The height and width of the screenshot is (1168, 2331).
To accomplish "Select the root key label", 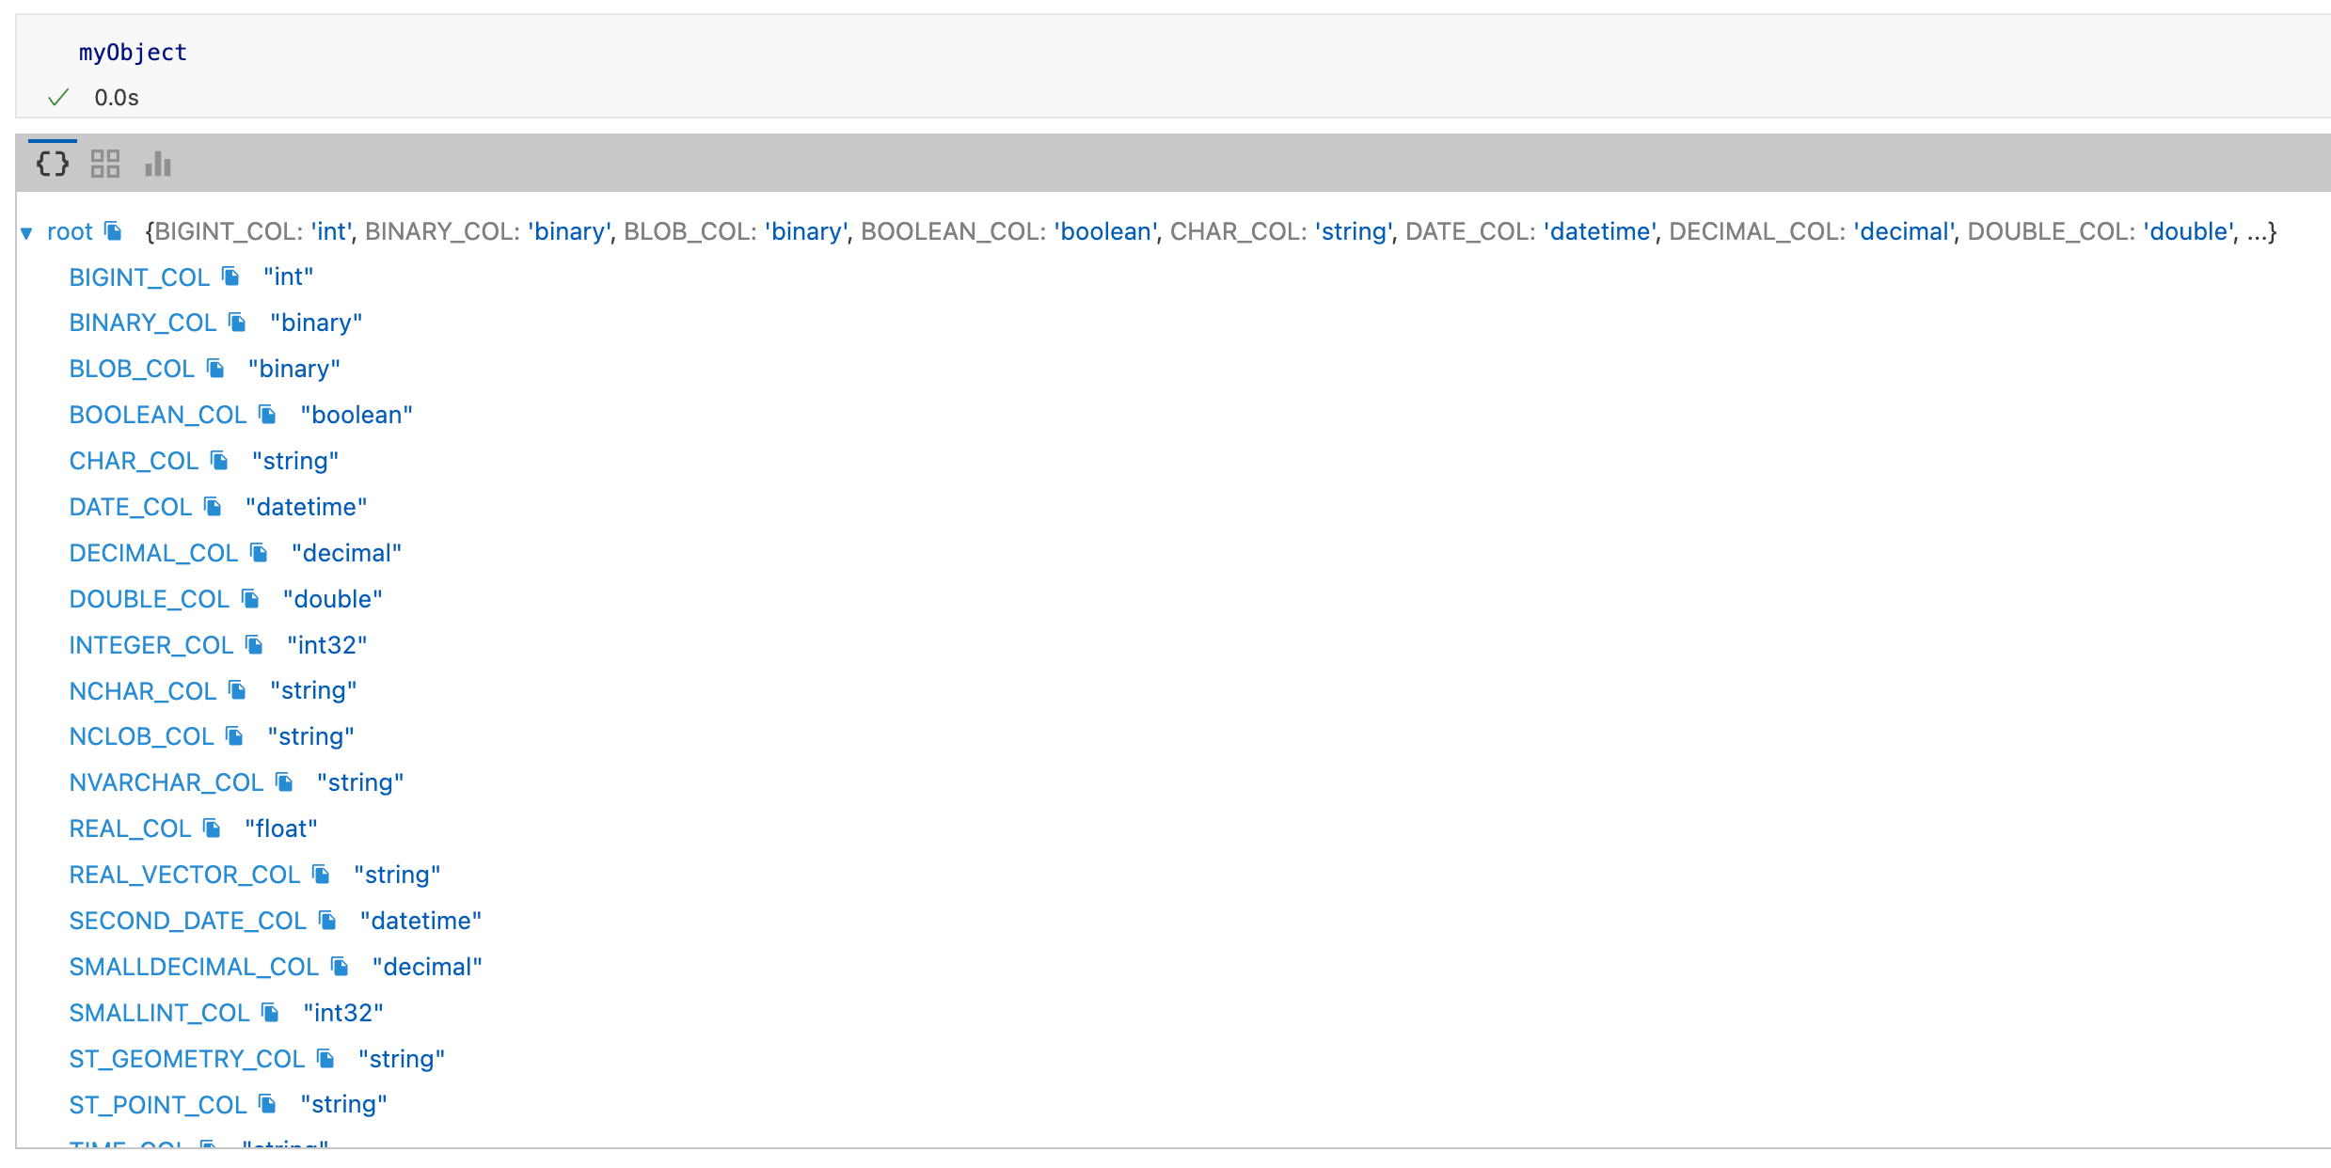I will pyautogui.click(x=70, y=231).
